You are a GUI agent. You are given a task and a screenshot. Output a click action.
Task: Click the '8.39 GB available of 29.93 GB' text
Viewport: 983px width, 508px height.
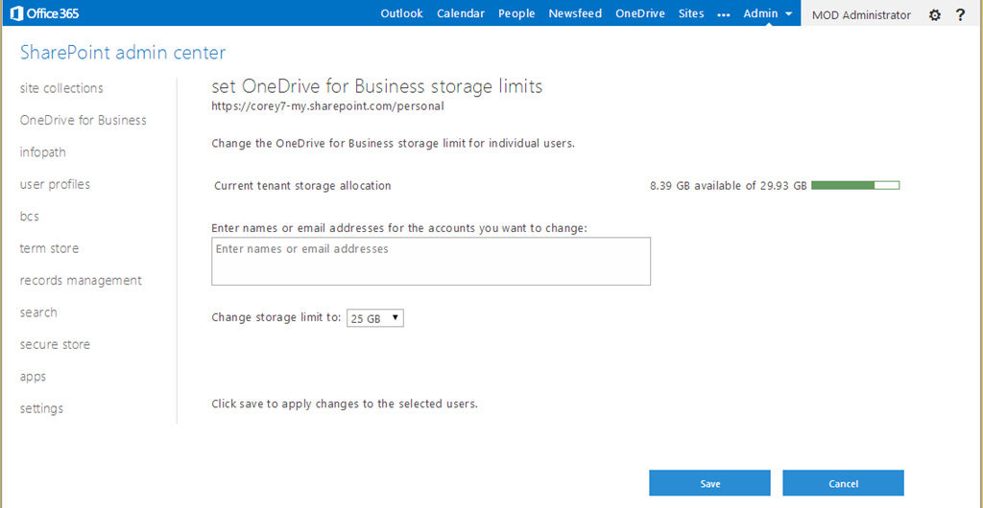point(729,186)
